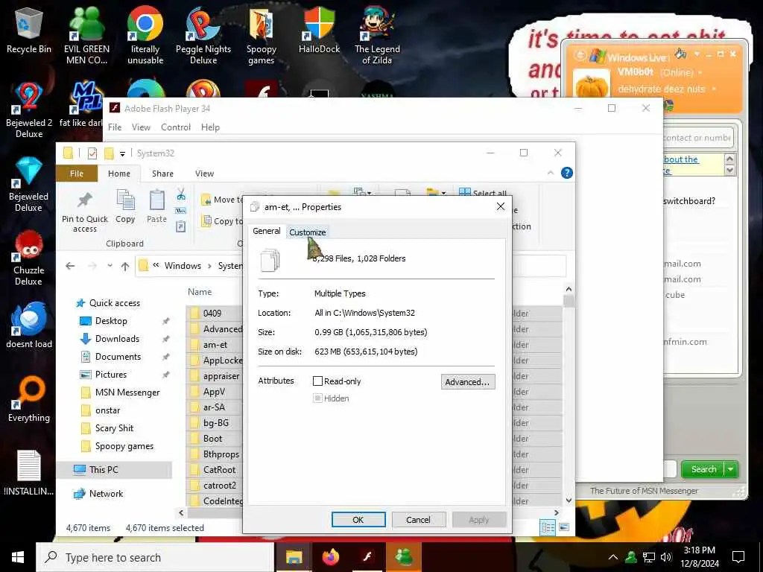Open recent locations dropdown in Explorer
The width and height of the screenshot is (763, 572).
(110, 266)
